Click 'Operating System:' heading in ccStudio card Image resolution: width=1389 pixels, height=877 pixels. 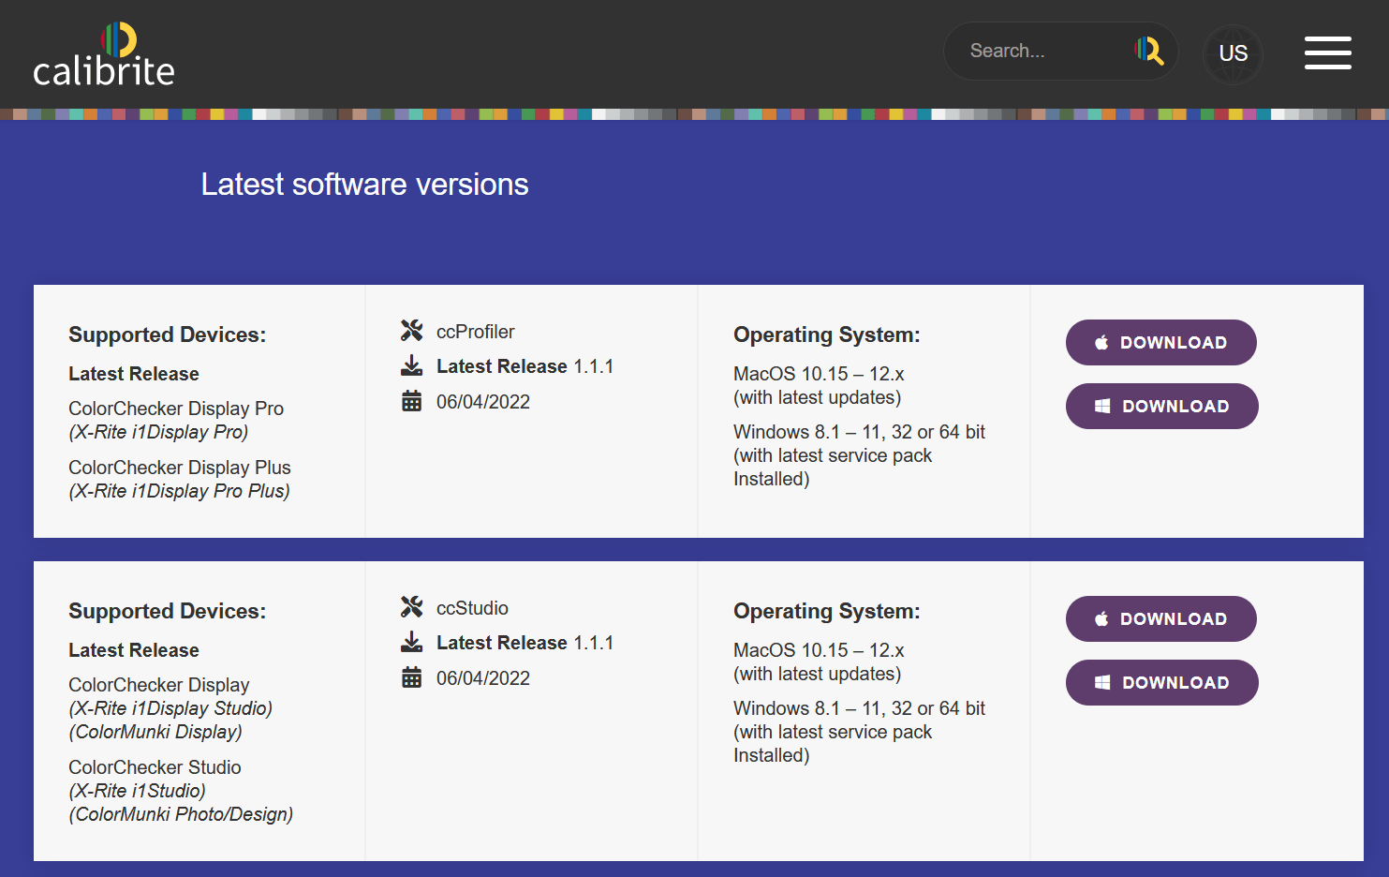pos(827,611)
